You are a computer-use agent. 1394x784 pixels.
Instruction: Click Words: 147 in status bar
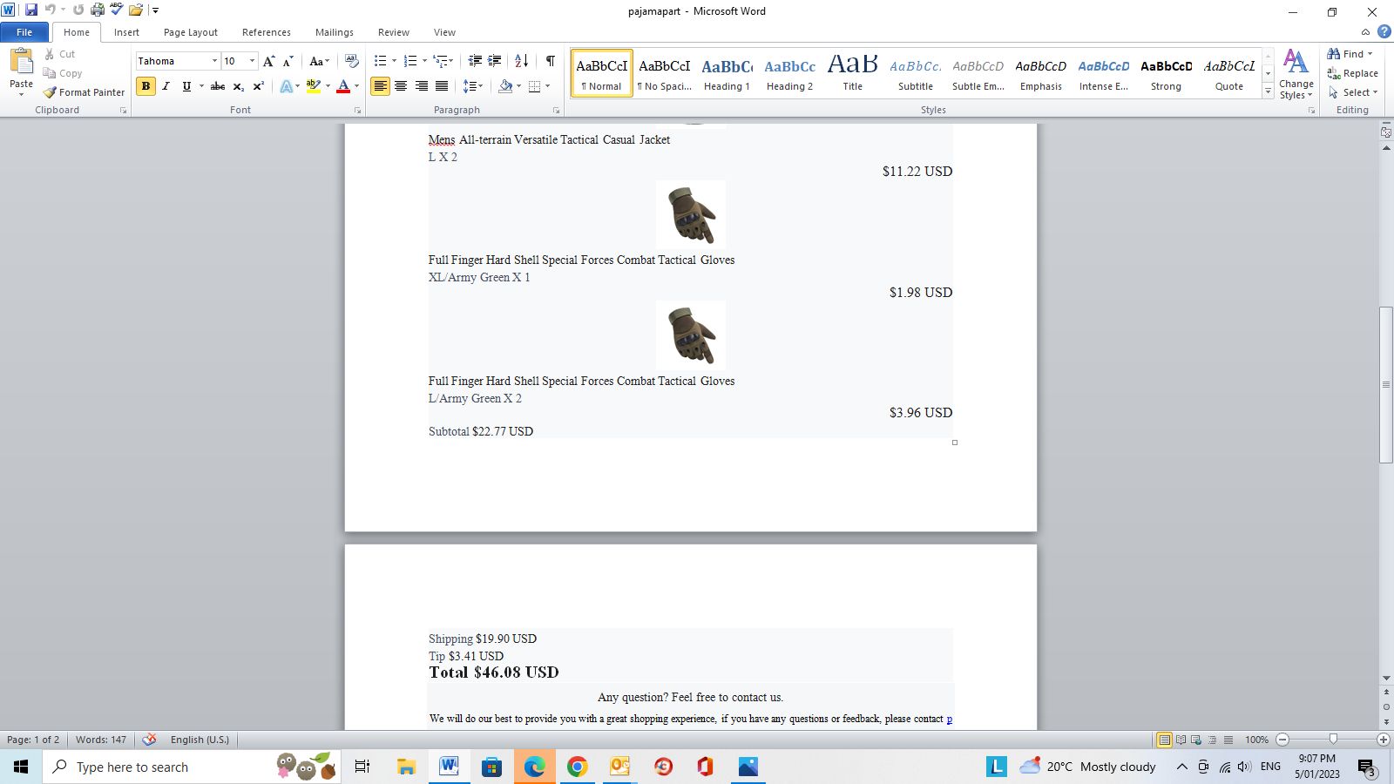tap(101, 740)
